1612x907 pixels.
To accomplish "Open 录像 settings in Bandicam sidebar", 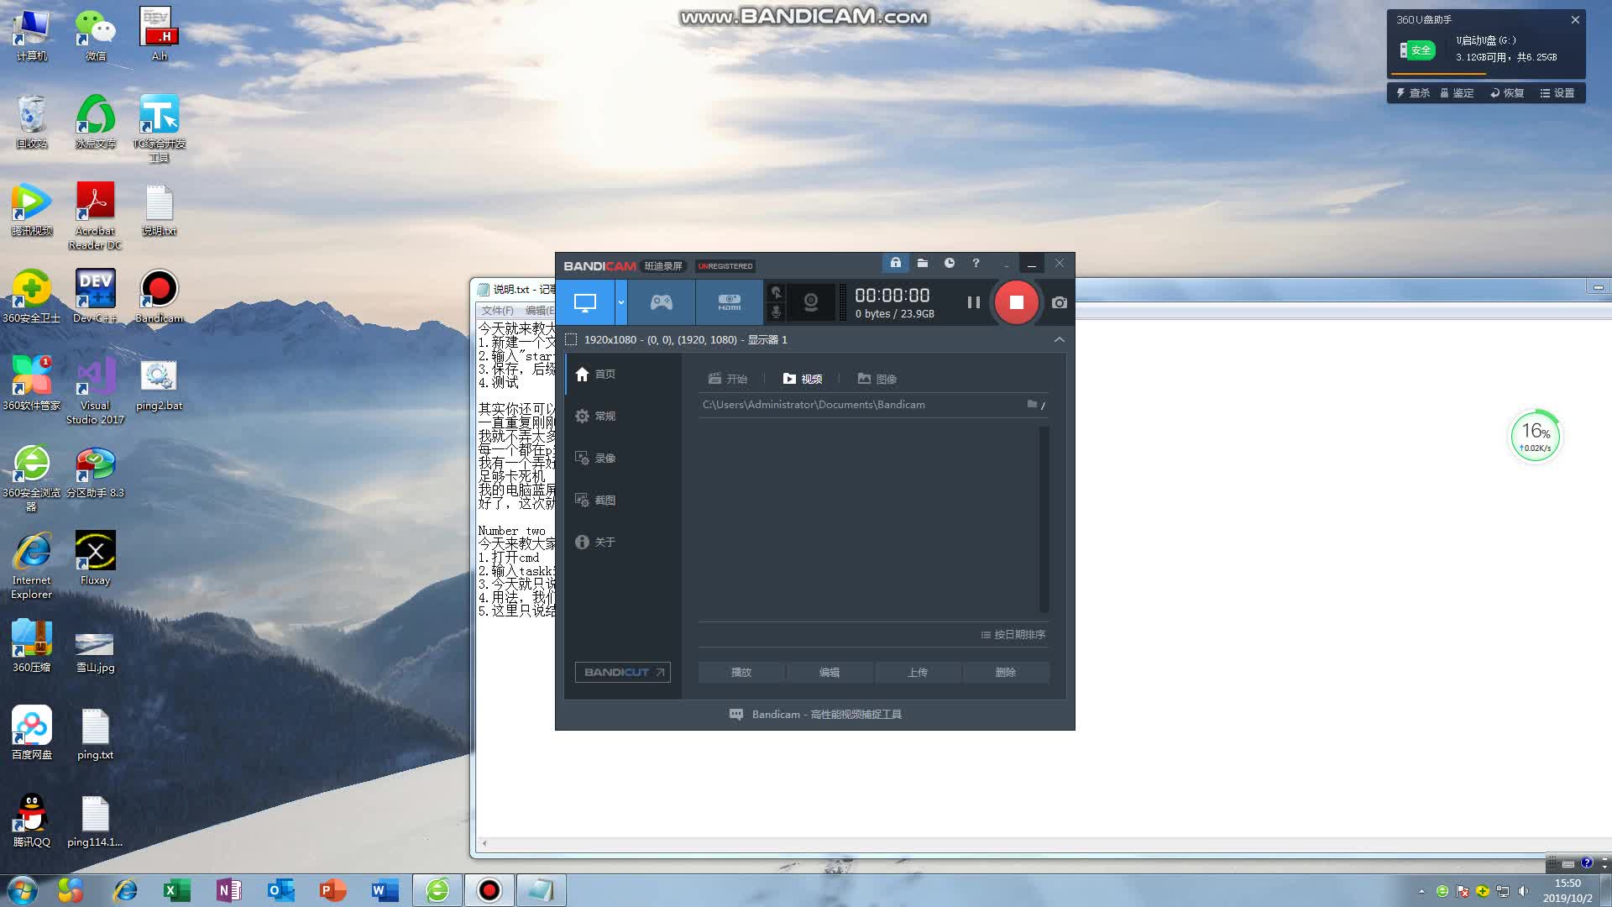I will click(x=623, y=459).
